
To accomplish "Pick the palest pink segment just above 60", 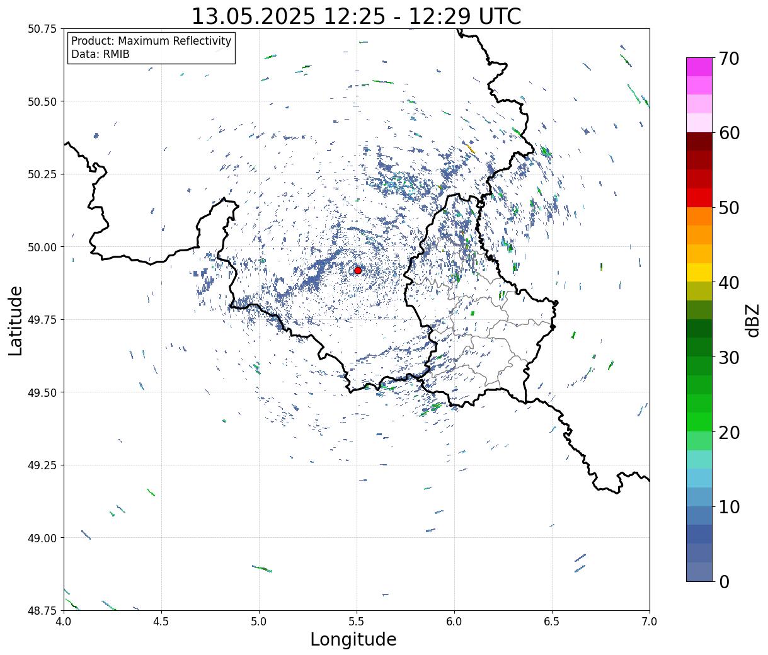I will coord(699,123).
